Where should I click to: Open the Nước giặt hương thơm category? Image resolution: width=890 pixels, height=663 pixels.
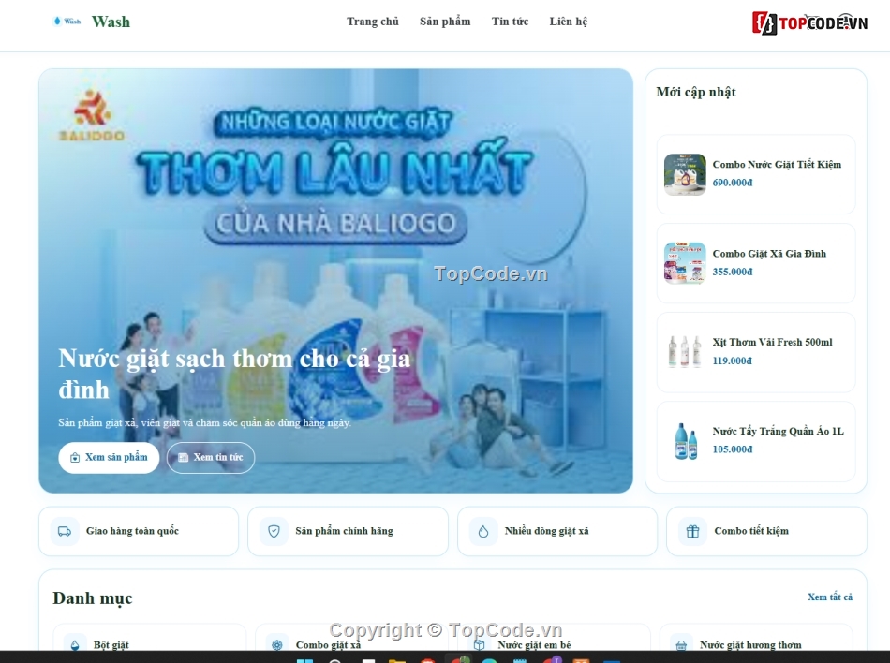(755, 638)
